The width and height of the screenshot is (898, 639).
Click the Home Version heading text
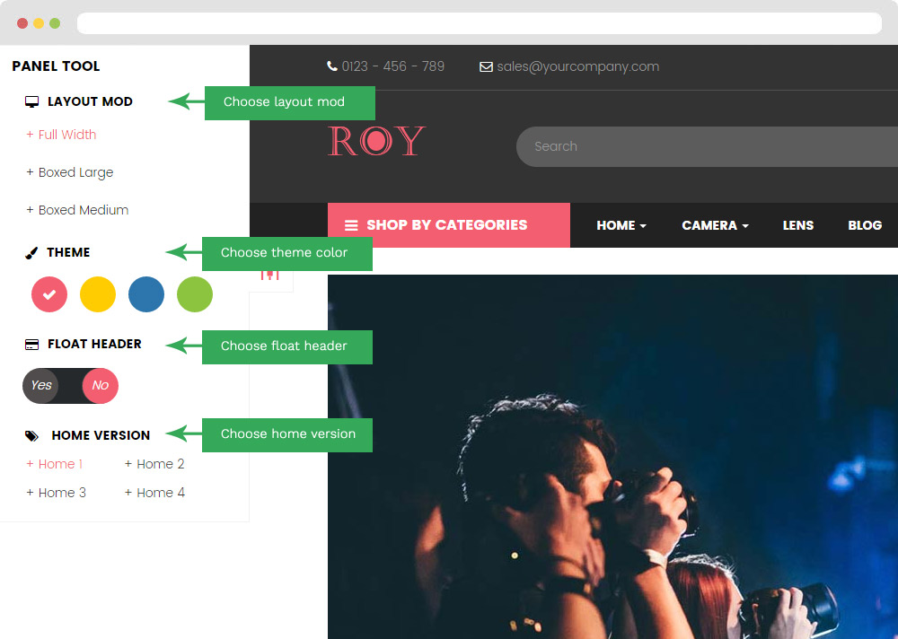(x=101, y=435)
